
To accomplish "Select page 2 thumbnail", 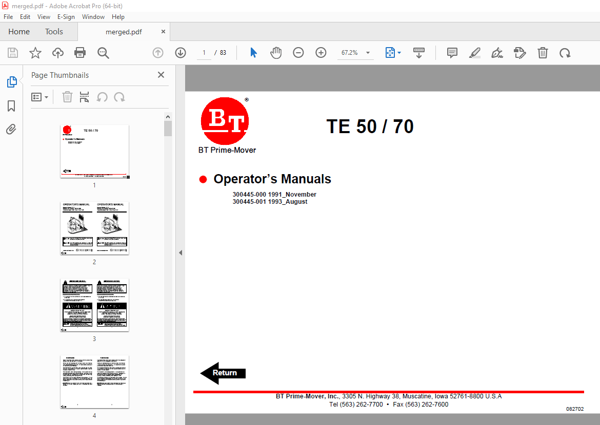I will point(94,228).
